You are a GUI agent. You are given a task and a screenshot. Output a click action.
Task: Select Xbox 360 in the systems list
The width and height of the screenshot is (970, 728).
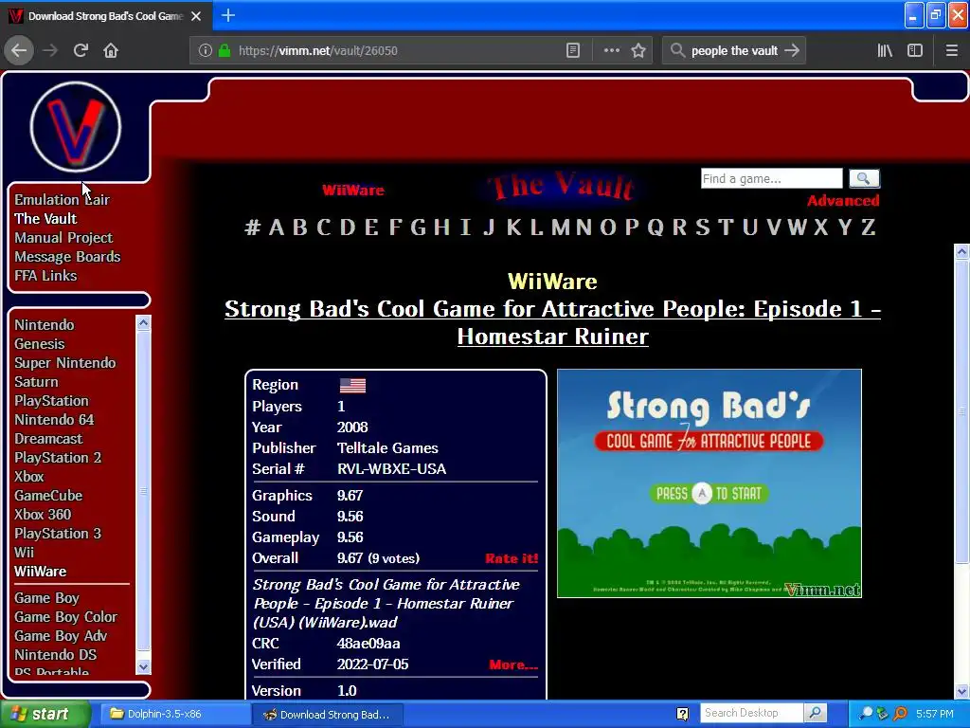42,515
